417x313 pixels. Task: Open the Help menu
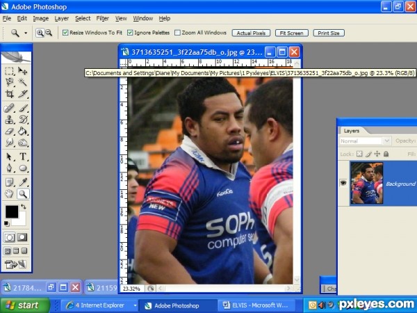(165, 18)
